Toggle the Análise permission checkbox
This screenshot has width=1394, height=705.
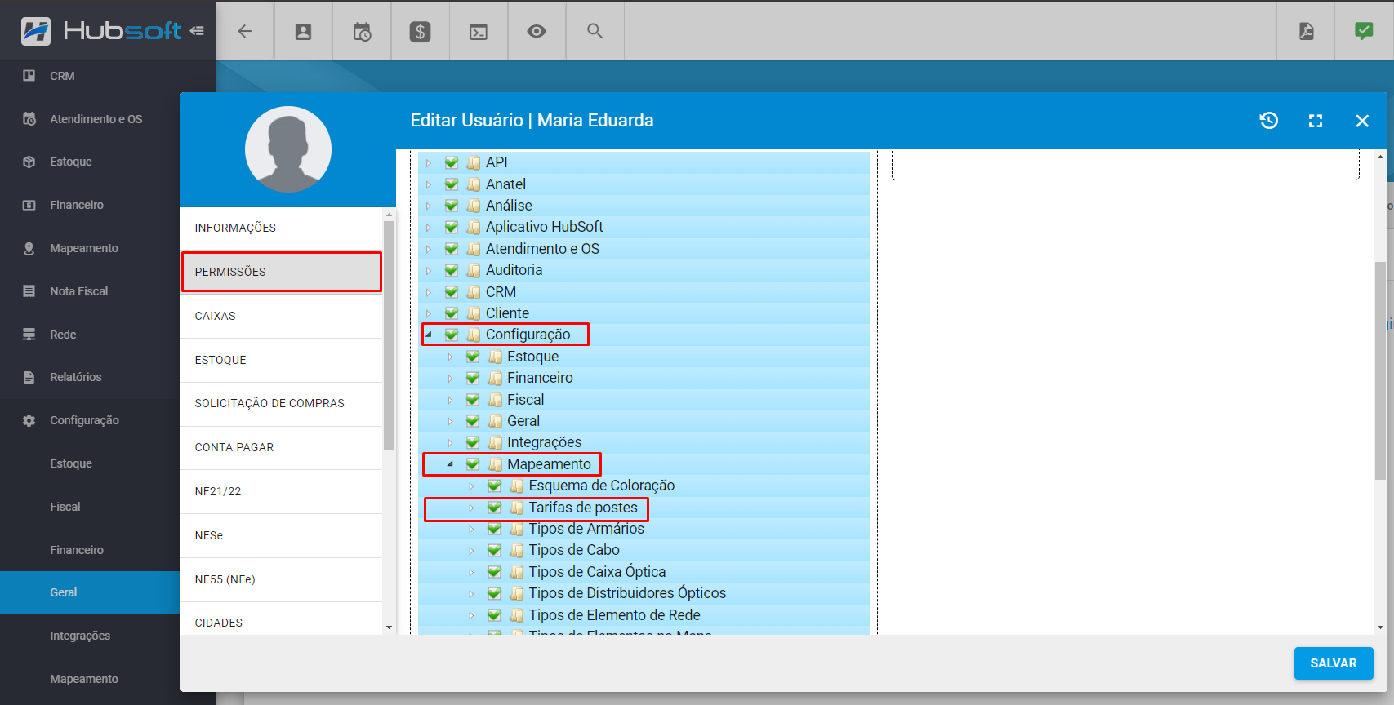[452, 206]
